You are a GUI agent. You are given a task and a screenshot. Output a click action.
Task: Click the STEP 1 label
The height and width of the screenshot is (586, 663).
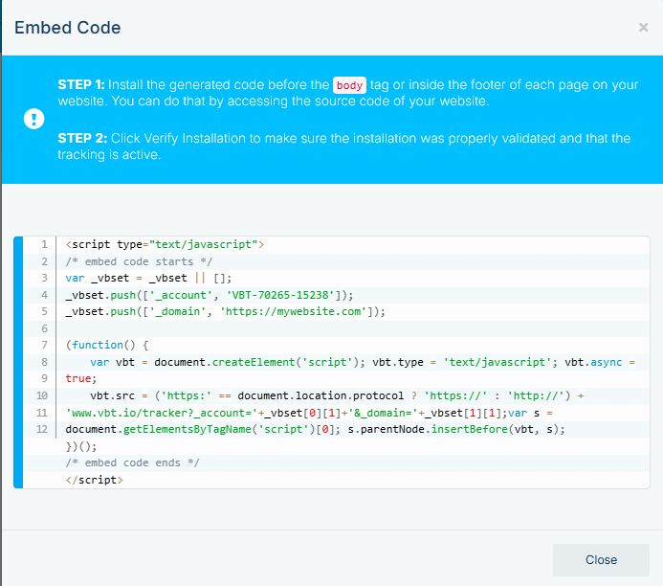pyautogui.click(x=81, y=84)
